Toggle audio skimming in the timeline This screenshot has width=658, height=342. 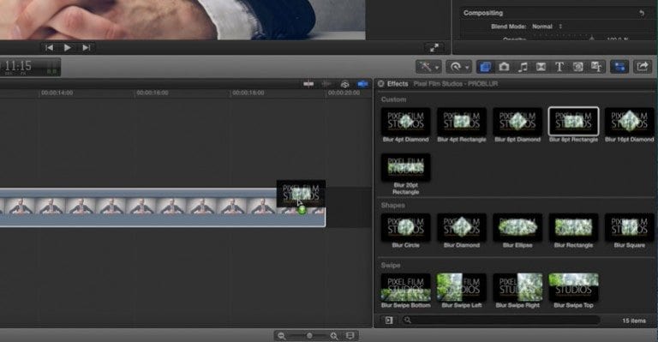[326, 84]
